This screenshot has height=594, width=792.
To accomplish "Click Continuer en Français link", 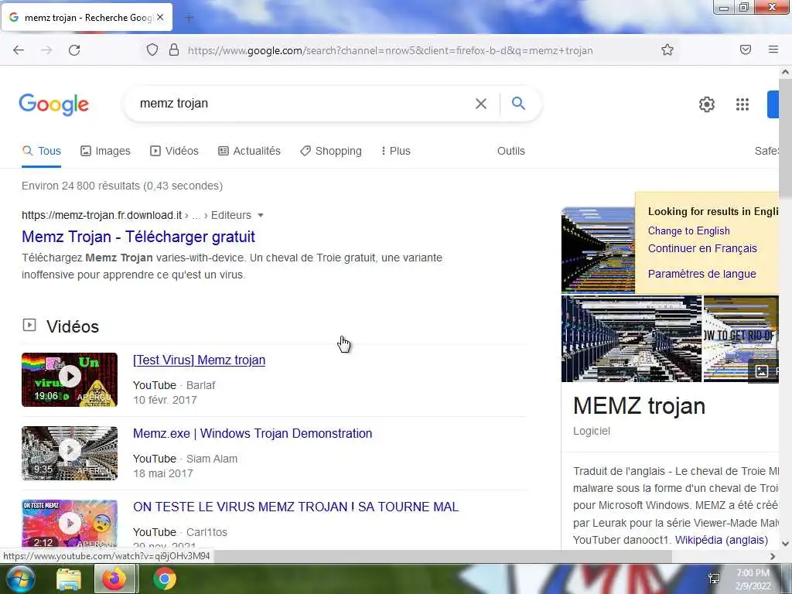I will 702,248.
